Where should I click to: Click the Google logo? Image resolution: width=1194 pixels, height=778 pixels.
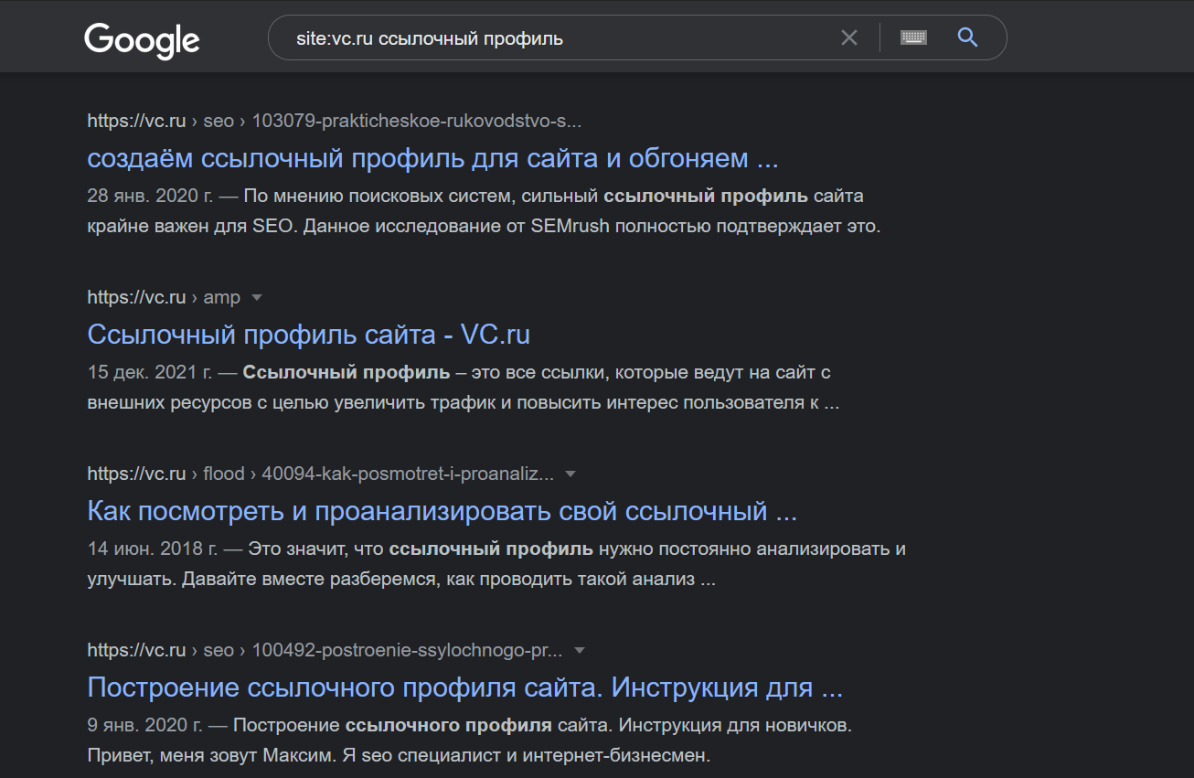(x=142, y=40)
